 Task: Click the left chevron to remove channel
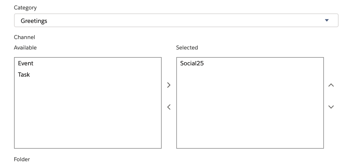[169, 107]
